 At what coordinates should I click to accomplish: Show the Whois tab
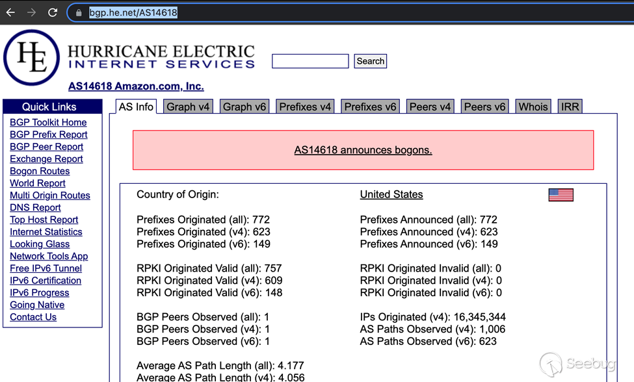tap(533, 107)
